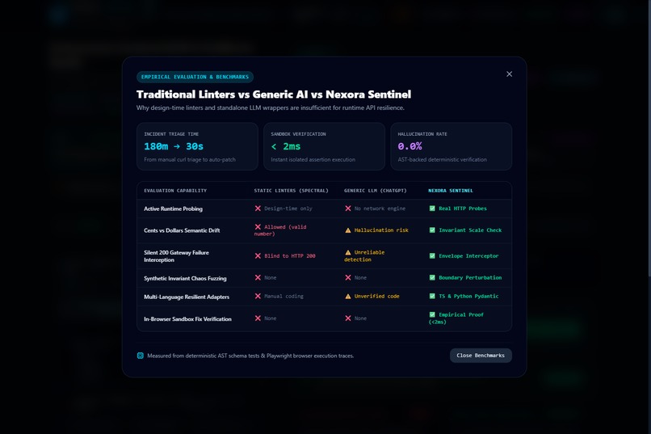Click the red X icon beside 'Manual coding'
This screenshot has width=651, height=434.
[x=258, y=296]
